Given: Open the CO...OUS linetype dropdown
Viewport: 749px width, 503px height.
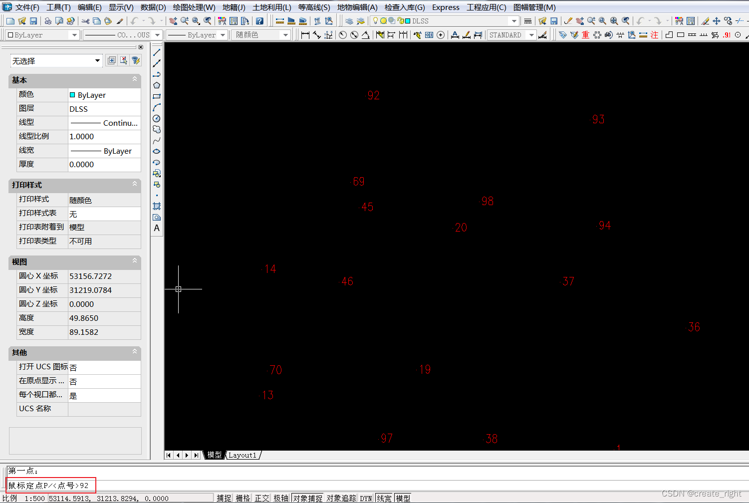Looking at the screenshot, I should [x=122, y=35].
